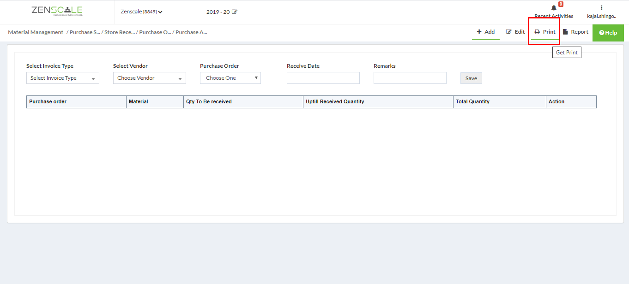This screenshot has height=284, width=629.
Task: Open the user menu dots above kajal.shingo..
Action: pyautogui.click(x=602, y=7)
